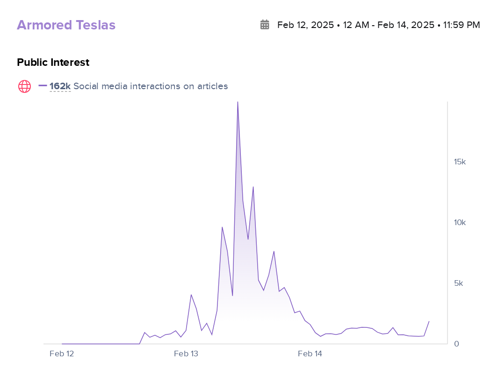Click the chart peak just below 10k
This screenshot has width=491, height=389.
click(222, 227)
